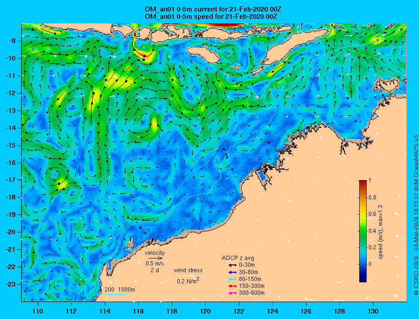Click the longitude axis label '114'
Screen dimensions: 419x319
(105, 311)
